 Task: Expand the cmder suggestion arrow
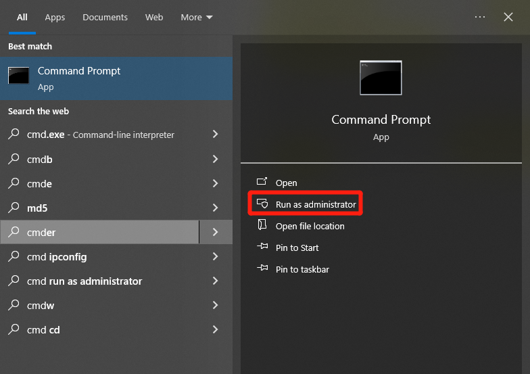coord(215,232)
